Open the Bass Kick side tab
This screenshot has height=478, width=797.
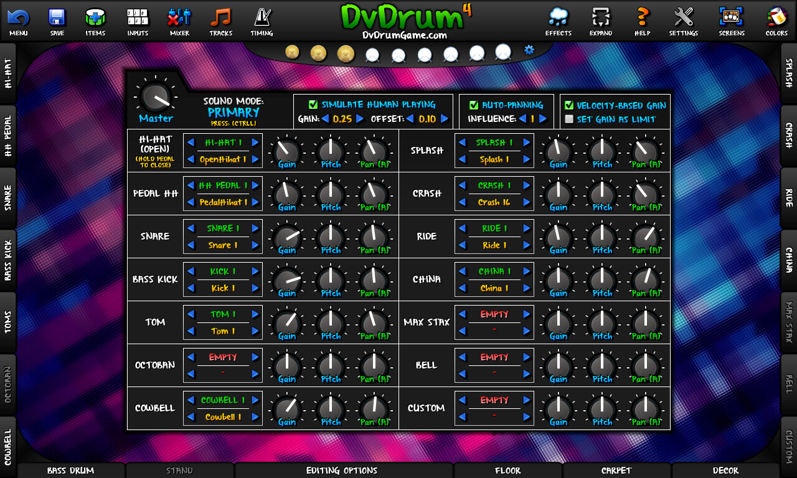[8, 260]
